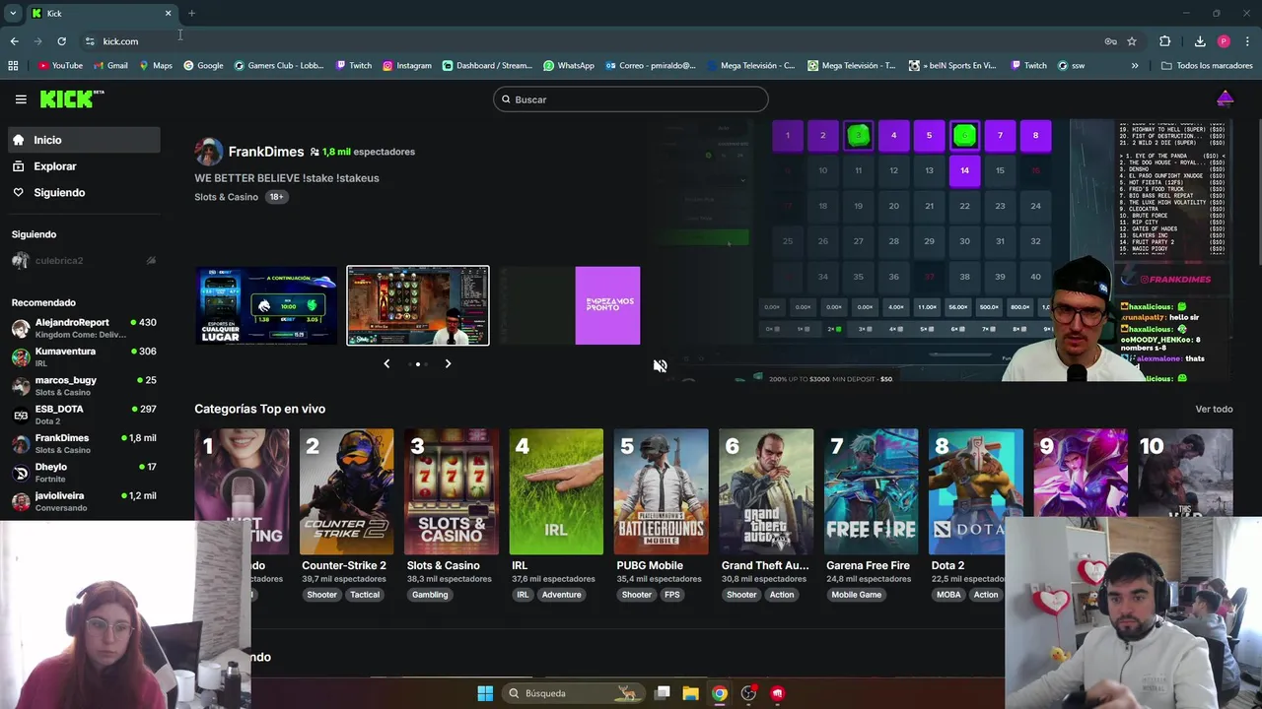The height and width of the screenshot is (709, 1262).
Task: Click the FrankDimes avatar in featured stream
Action: point(209,152)
